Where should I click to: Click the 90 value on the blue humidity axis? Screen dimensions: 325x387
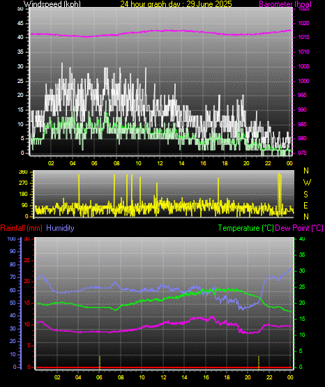point(13,251)
